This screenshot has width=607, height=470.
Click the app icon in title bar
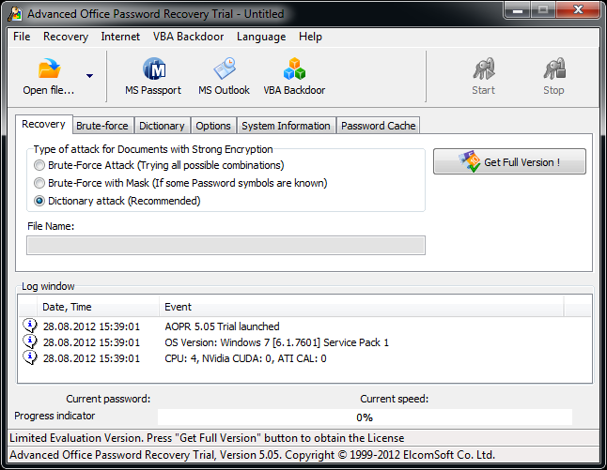(15, 14)
